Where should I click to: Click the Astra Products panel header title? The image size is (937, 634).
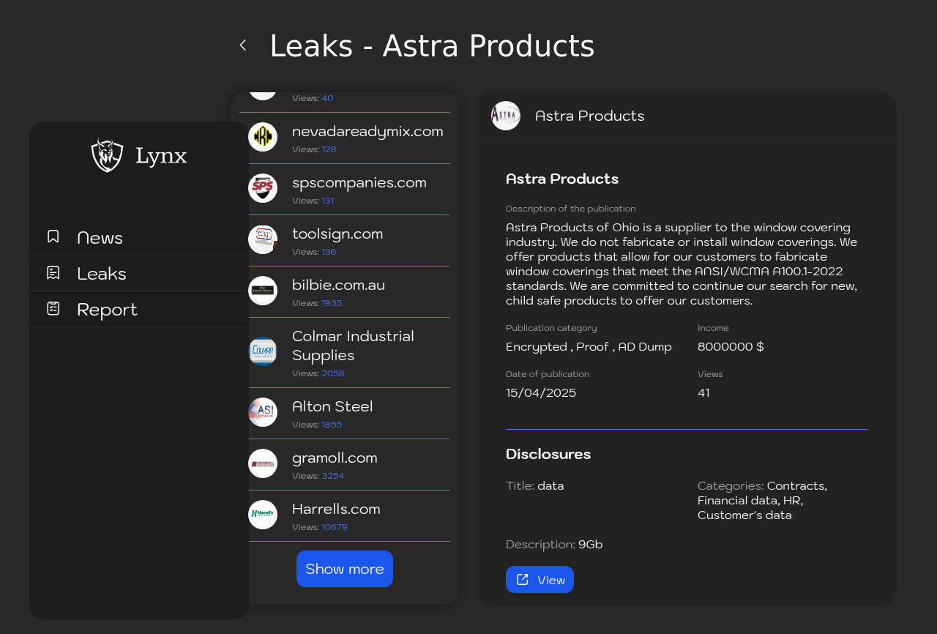pos(590,116)
